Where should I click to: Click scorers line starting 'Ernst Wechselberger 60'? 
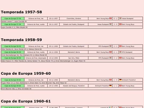click(x=72, y=55)
